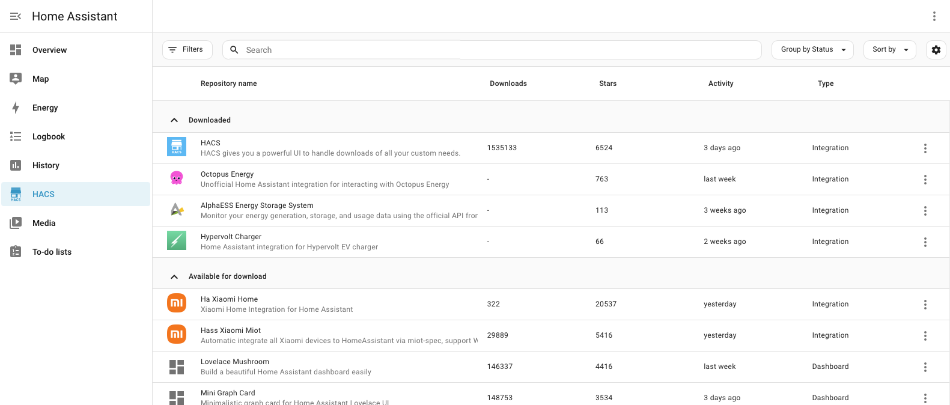Click the Home Assistant title
This screenshot has height=405, width=950.
click(x=75, y=16)
